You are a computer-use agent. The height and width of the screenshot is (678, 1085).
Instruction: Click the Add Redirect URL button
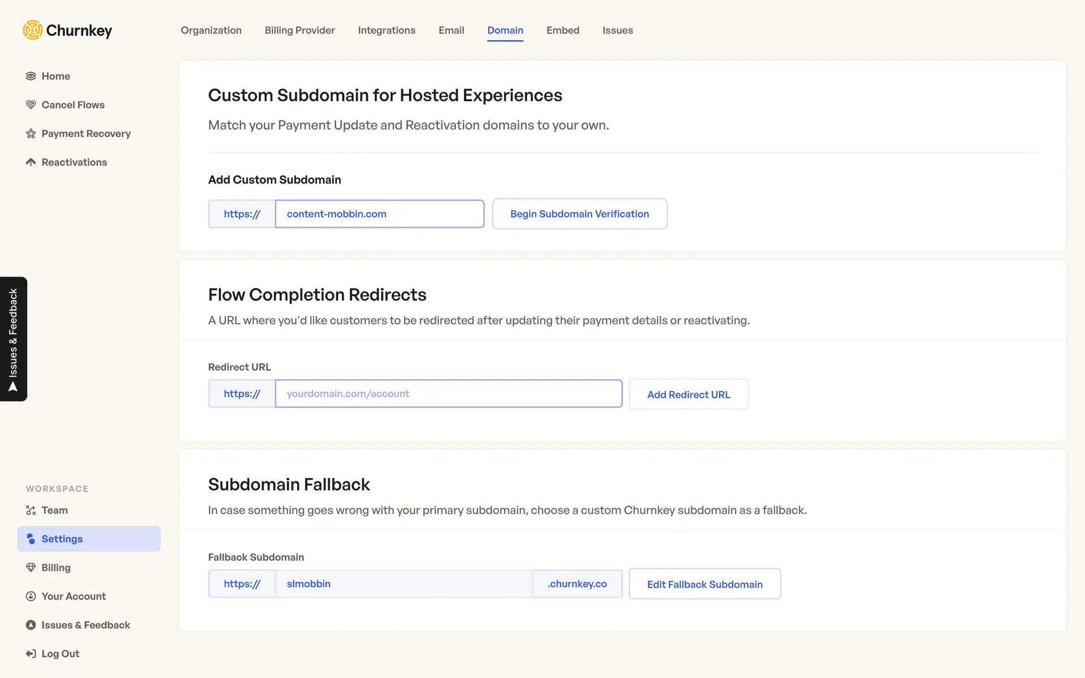688,394
